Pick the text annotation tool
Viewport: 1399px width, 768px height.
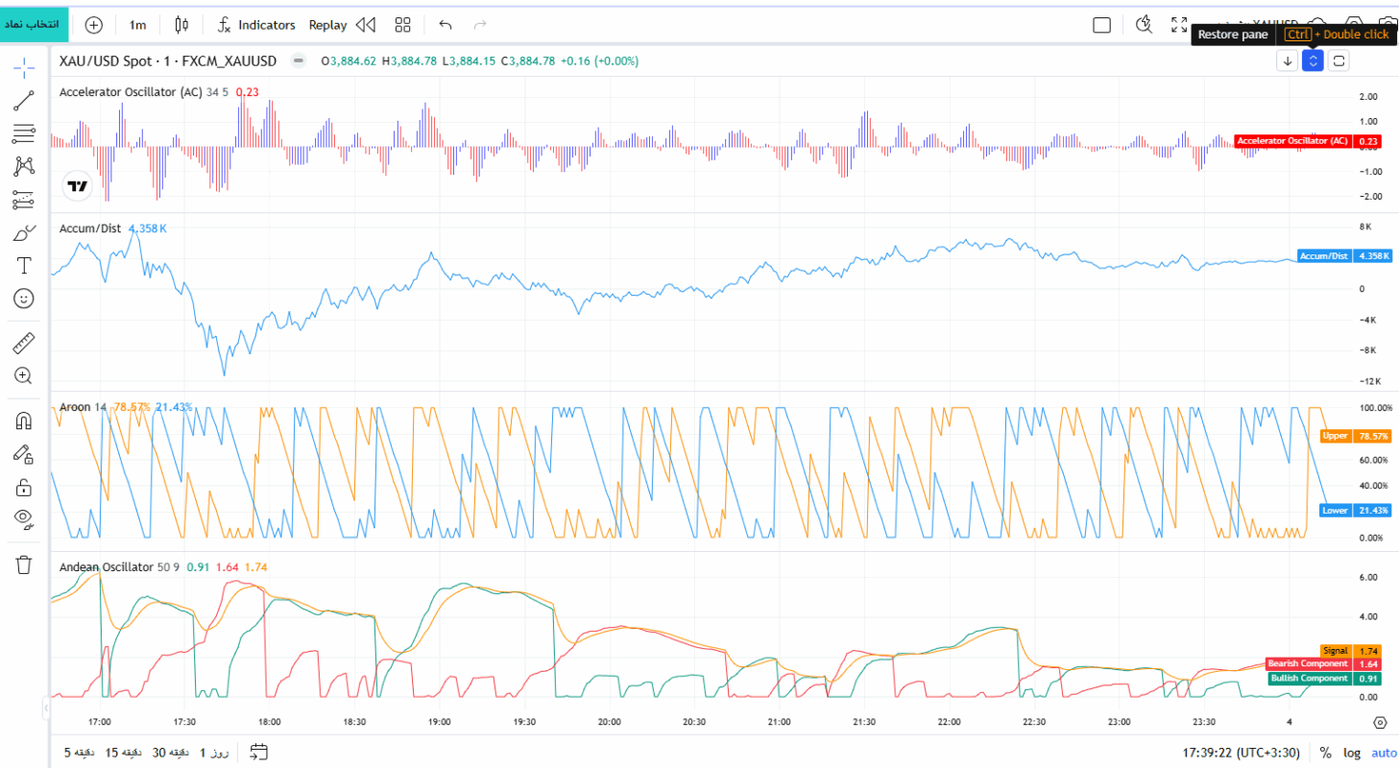(24, 266)
